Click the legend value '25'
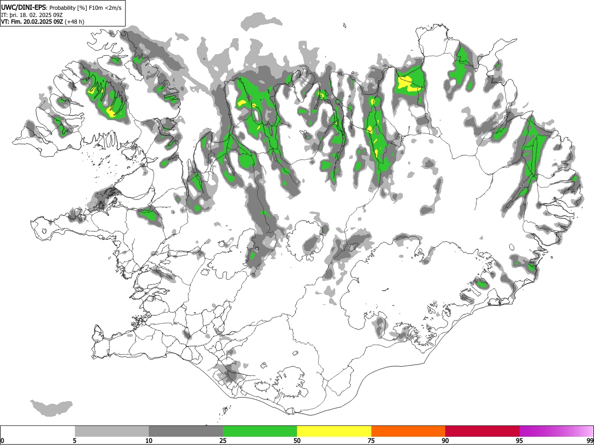 point(223,440)
